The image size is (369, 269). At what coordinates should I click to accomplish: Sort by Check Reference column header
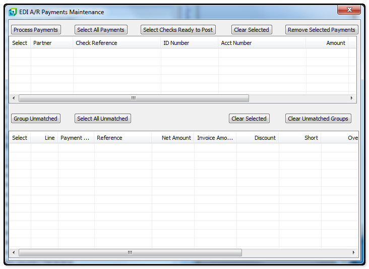tap(116, 43)
